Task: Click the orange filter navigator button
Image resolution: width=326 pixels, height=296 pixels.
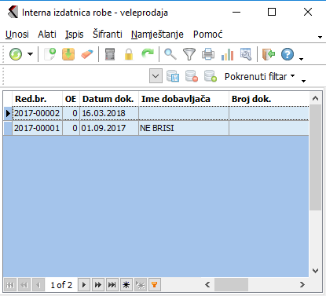Action: click(x=155, y=285)
